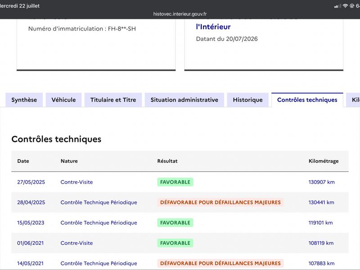360x270 pixels.
Task: Click the FAVORABLE badge for 27/05/2025
Action: (175, 182)
